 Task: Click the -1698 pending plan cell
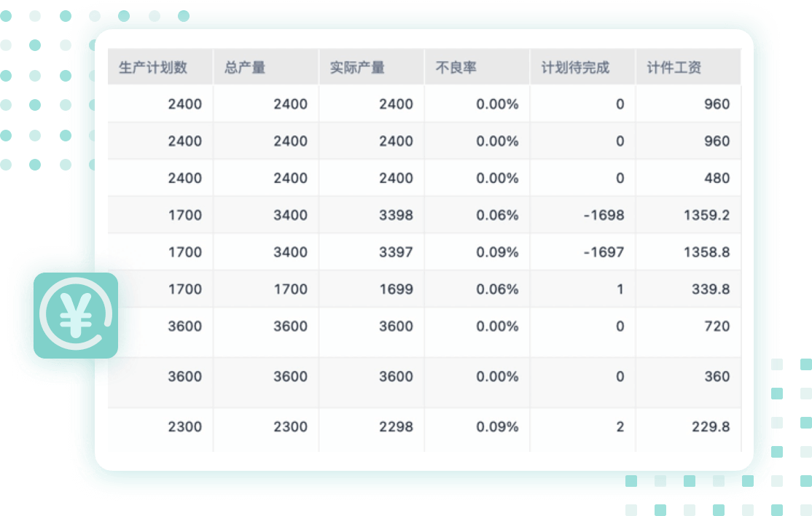pos(583,215)
